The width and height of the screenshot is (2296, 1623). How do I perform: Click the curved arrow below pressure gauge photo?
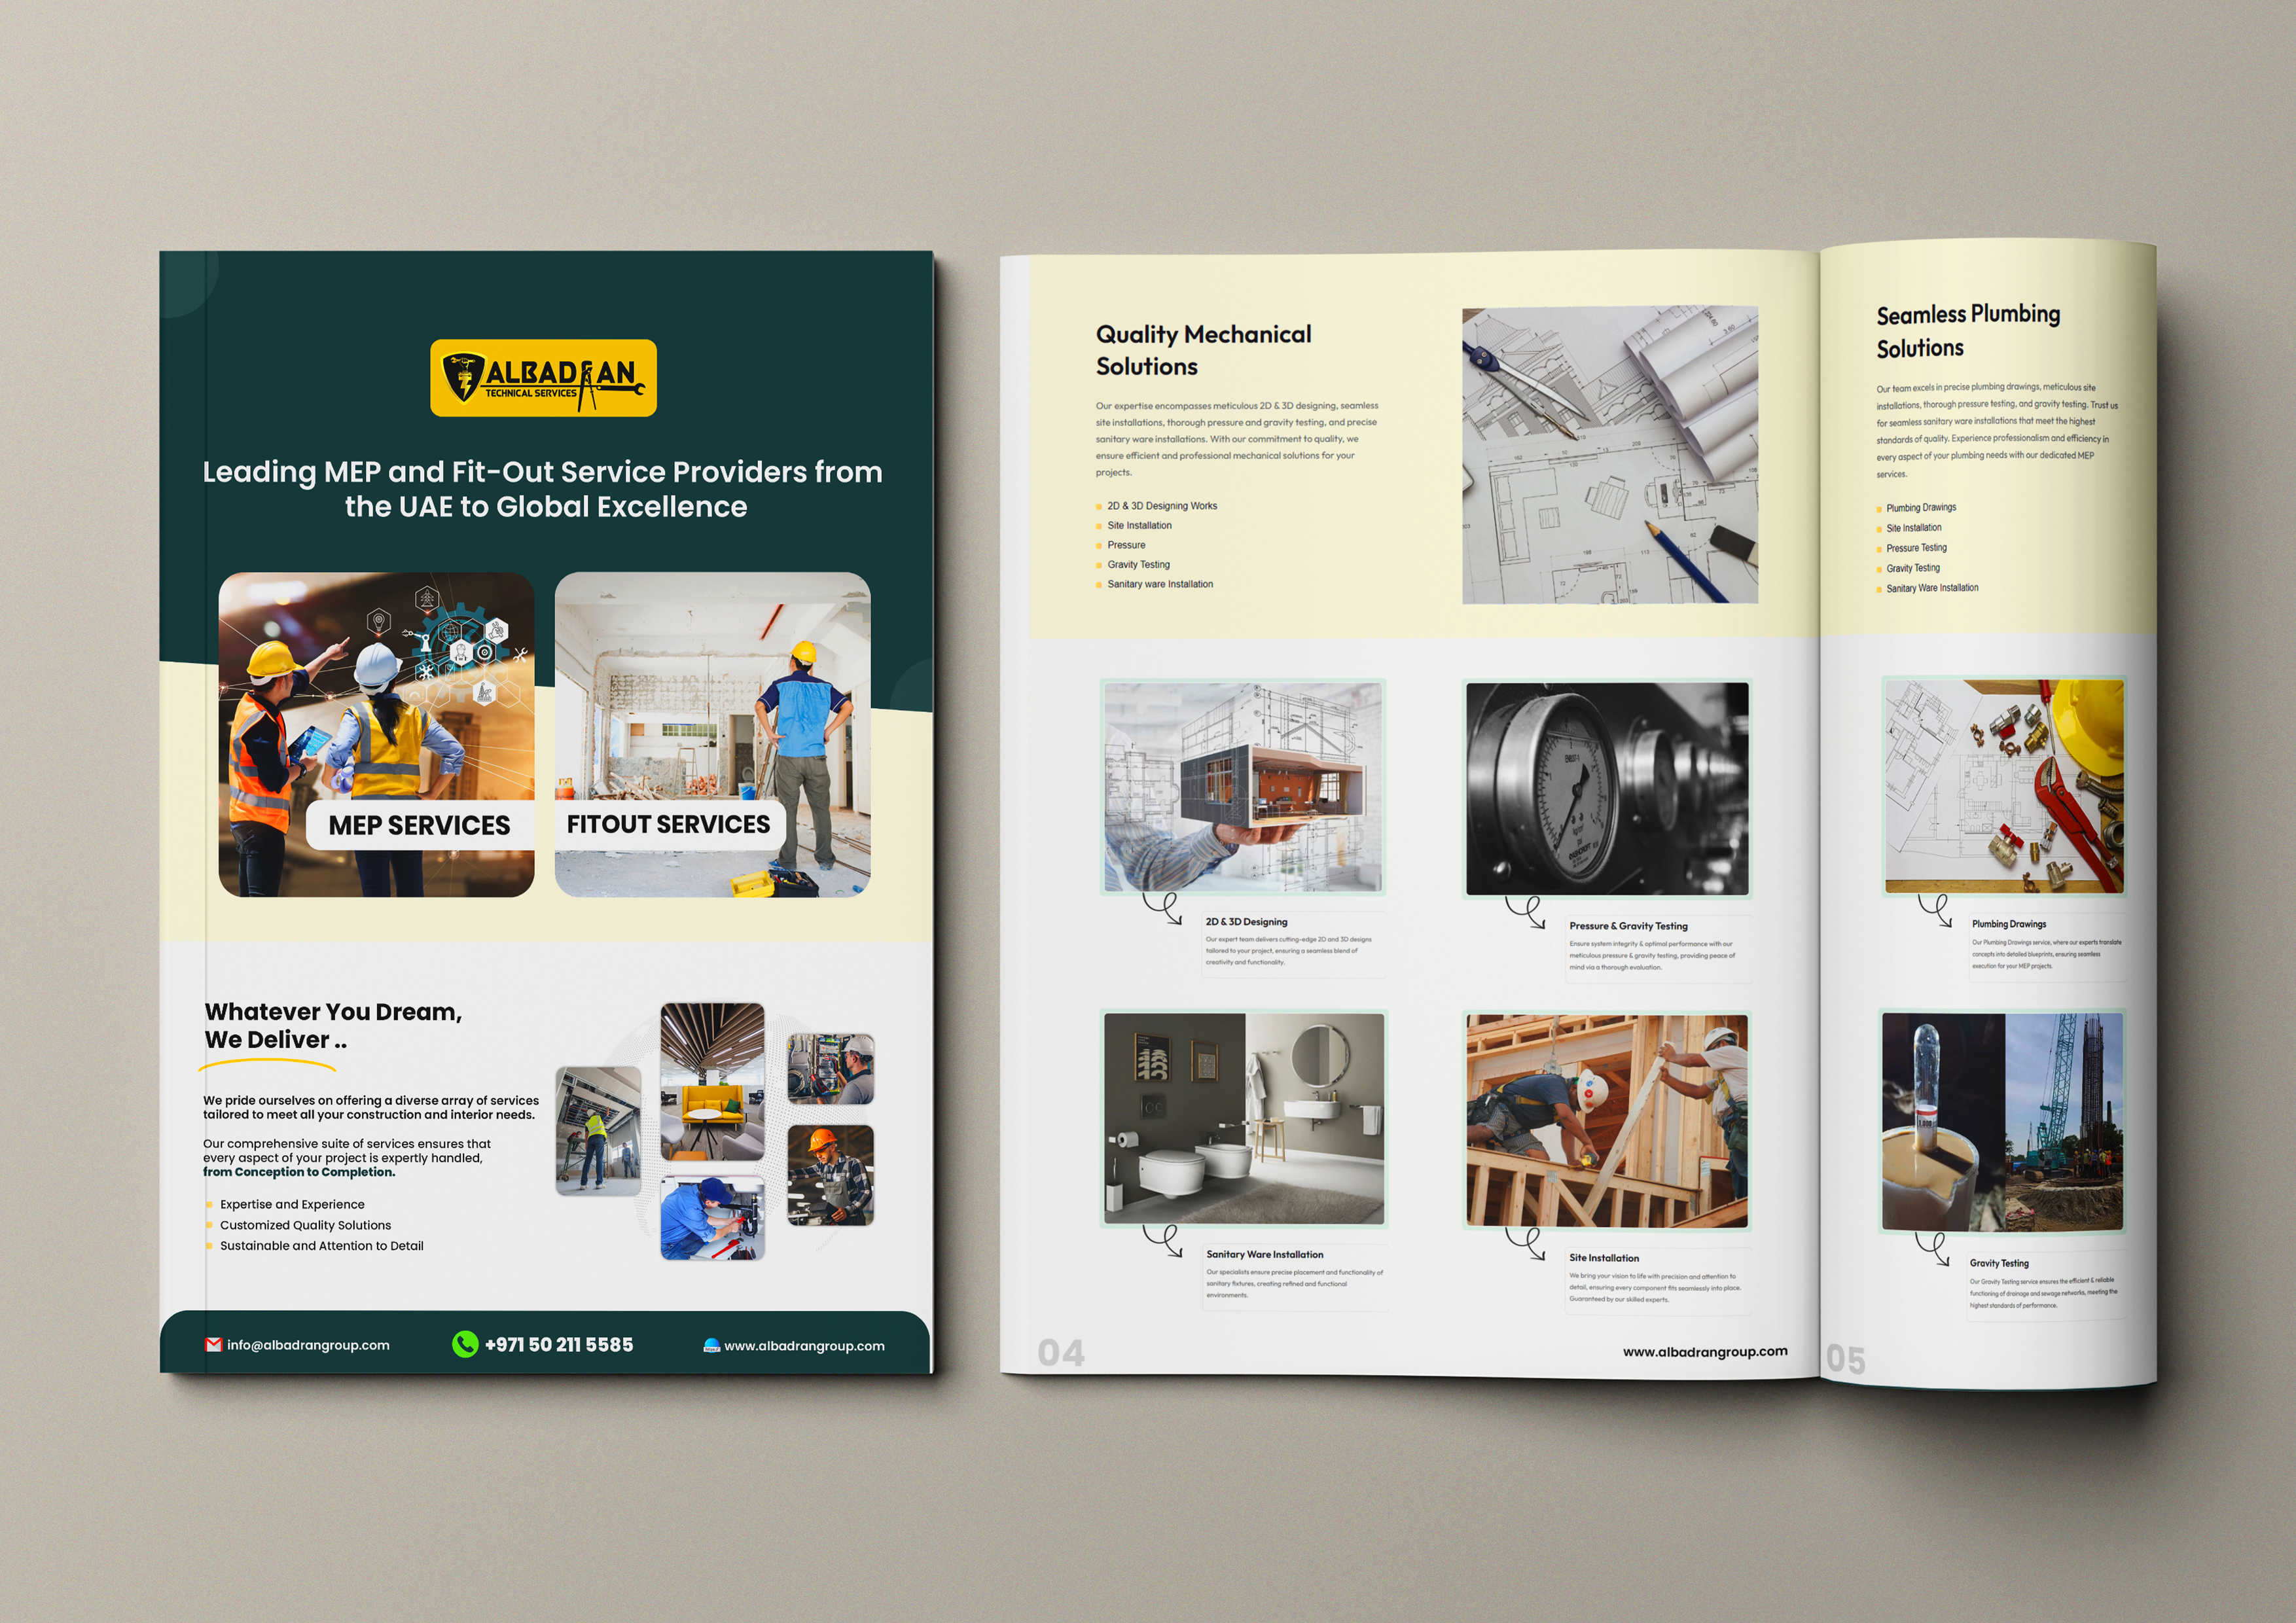(x=1526, y=913)
